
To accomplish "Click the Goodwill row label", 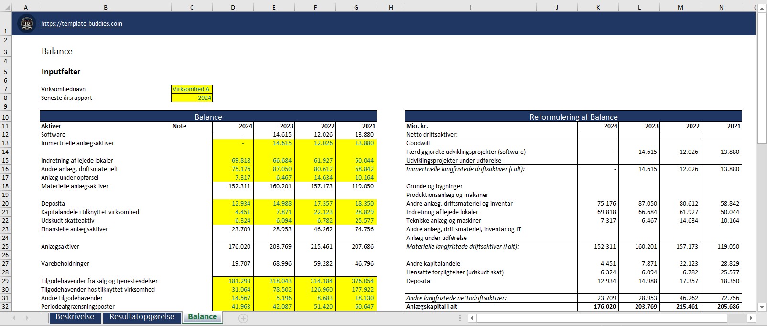I will point(418,143).
